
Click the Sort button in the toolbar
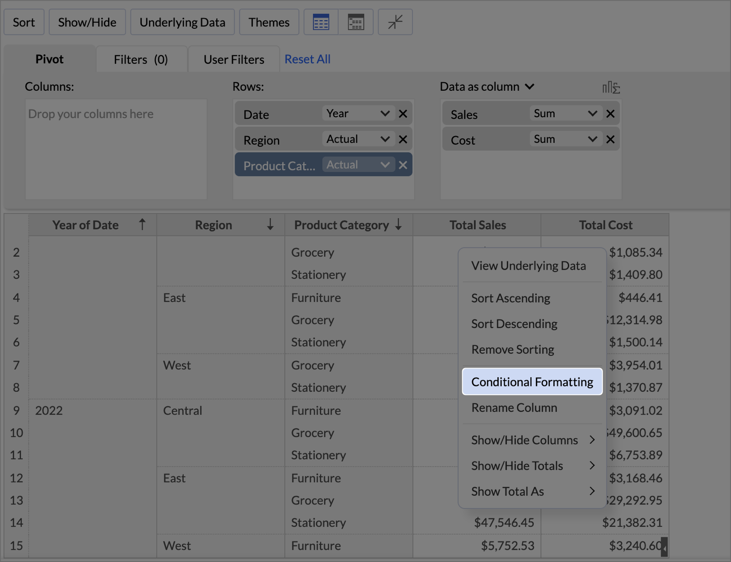click(x=24, y=22)
